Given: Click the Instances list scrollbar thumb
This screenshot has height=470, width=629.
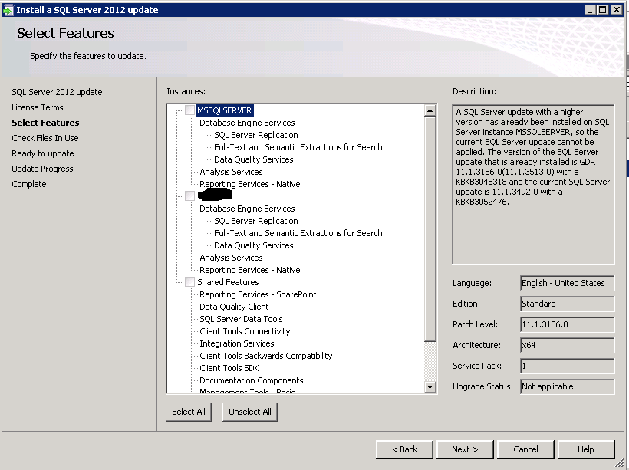Looking at the screenshot, I should click(x=430, y=229).
